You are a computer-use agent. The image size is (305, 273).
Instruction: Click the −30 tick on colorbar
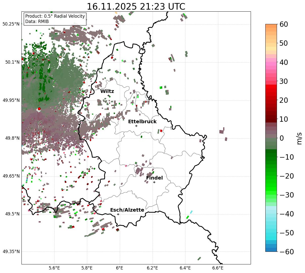coord(287,195)
